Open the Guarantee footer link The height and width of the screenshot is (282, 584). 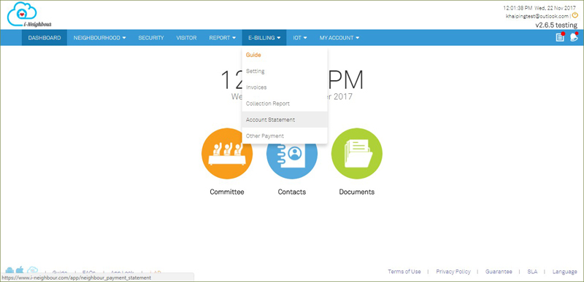click(499, 272)
